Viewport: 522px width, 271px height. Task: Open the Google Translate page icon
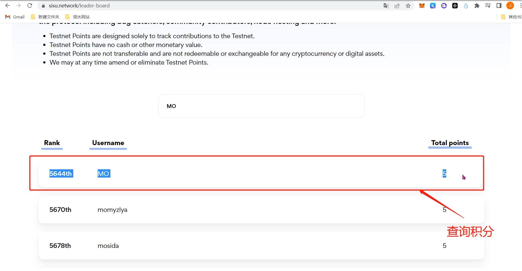[386, 5]
